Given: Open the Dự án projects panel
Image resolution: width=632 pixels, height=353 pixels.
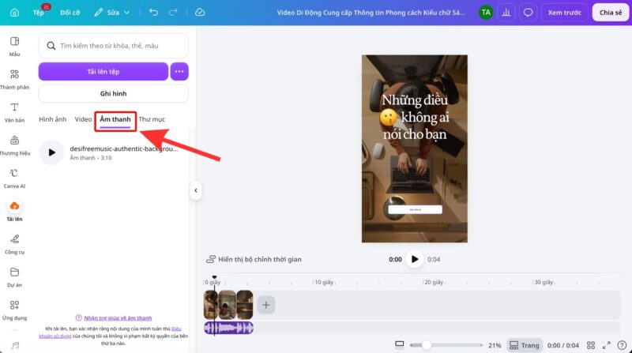Looking at the screenshot, I should pyautogui.click(x=14, y=277).
